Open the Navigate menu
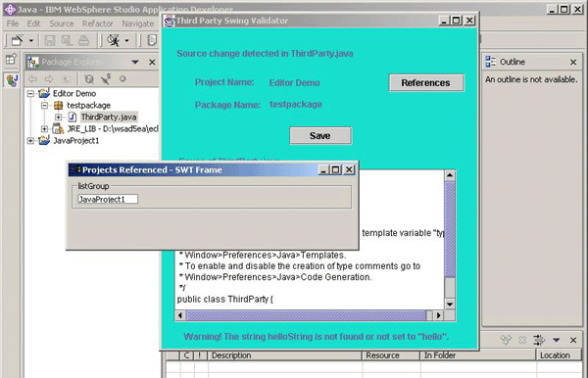This screenshot has height=378, width=588. pos(137,24)
